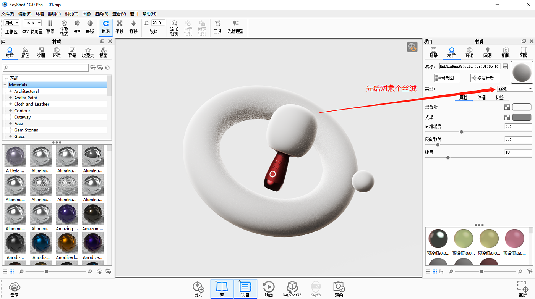Viewport: 535px width, 299px height.
Task: Open the 渲染 render dialog
Action: click(339, 289)
